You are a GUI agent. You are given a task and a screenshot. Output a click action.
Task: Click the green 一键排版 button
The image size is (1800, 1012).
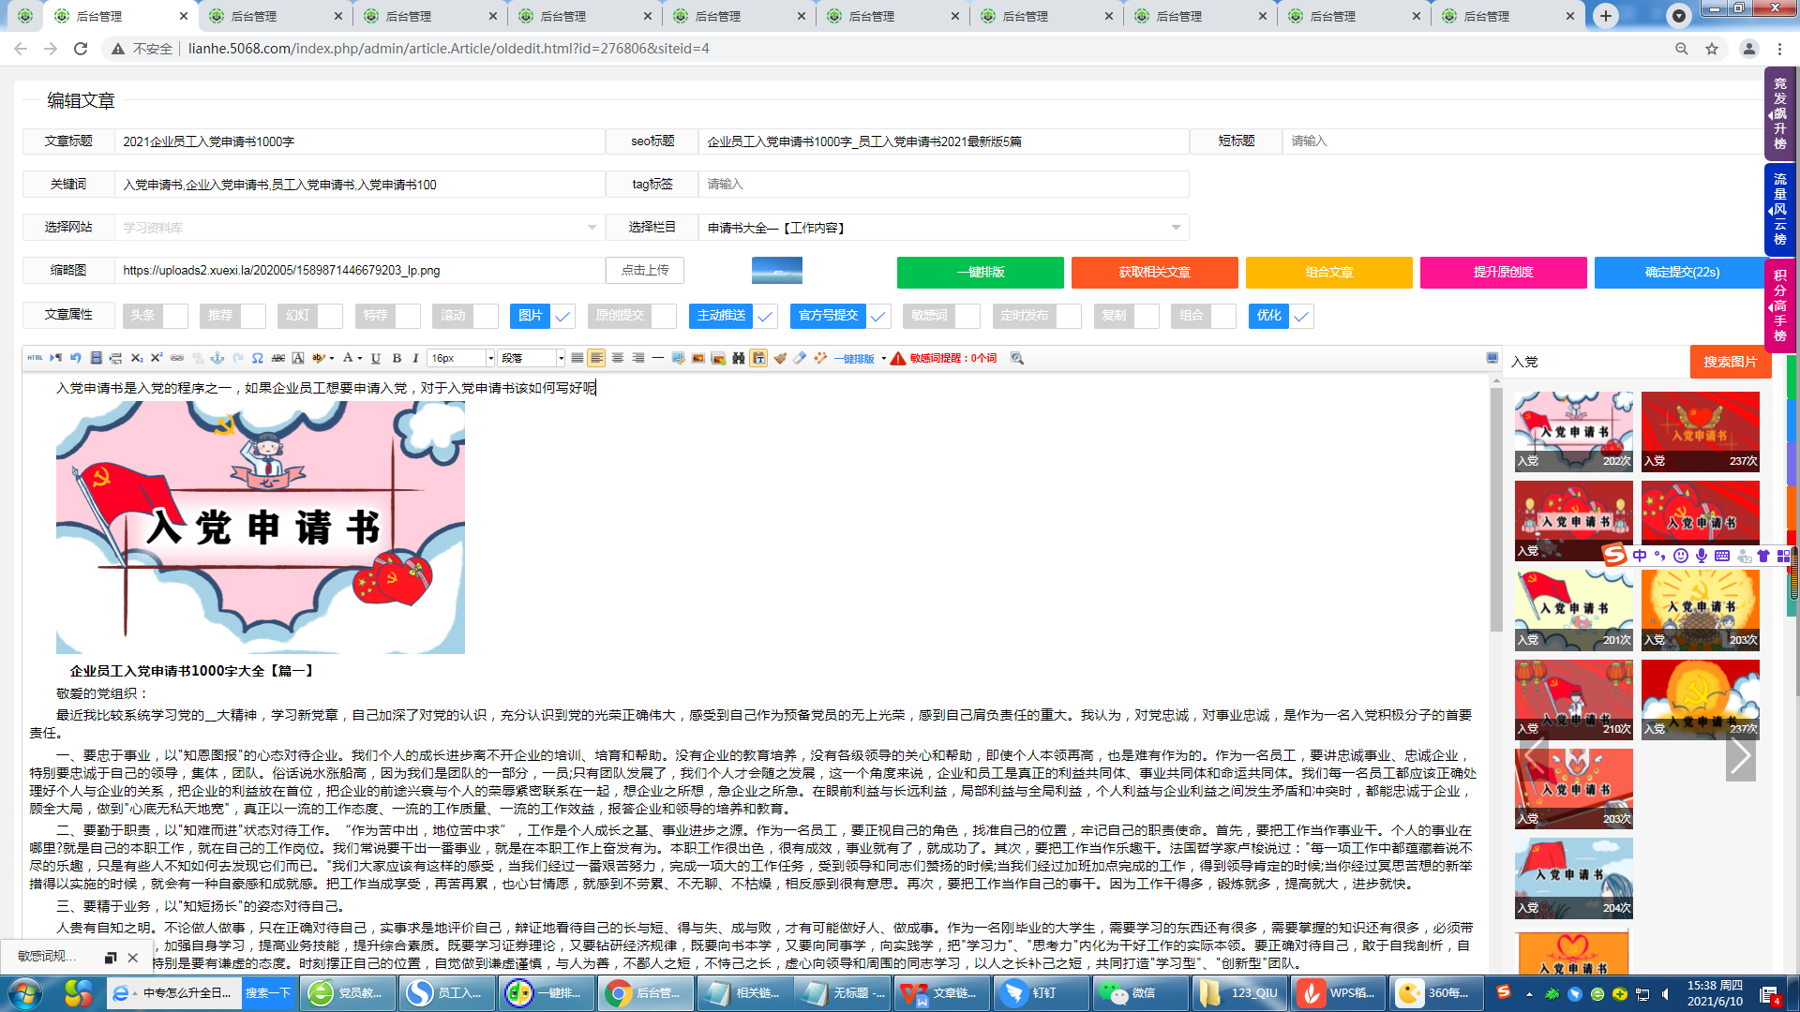point(980,273)
